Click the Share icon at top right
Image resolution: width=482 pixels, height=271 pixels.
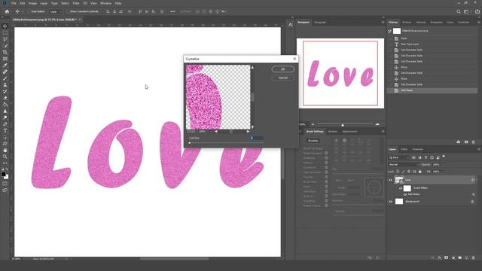(477, 12)
